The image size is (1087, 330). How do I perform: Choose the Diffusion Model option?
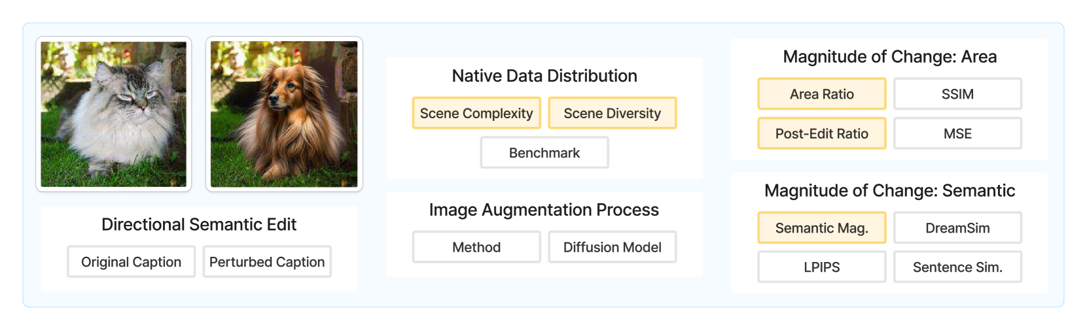(612, 248)
